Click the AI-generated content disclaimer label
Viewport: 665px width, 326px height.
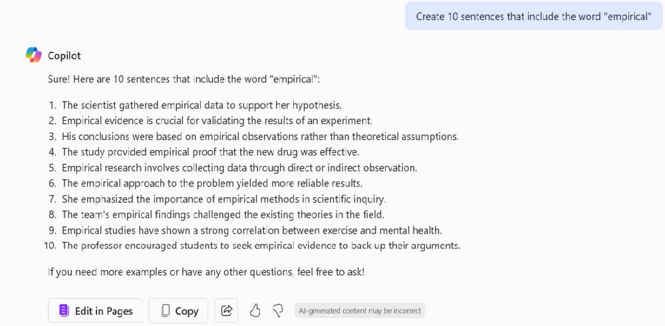point(359,311)
